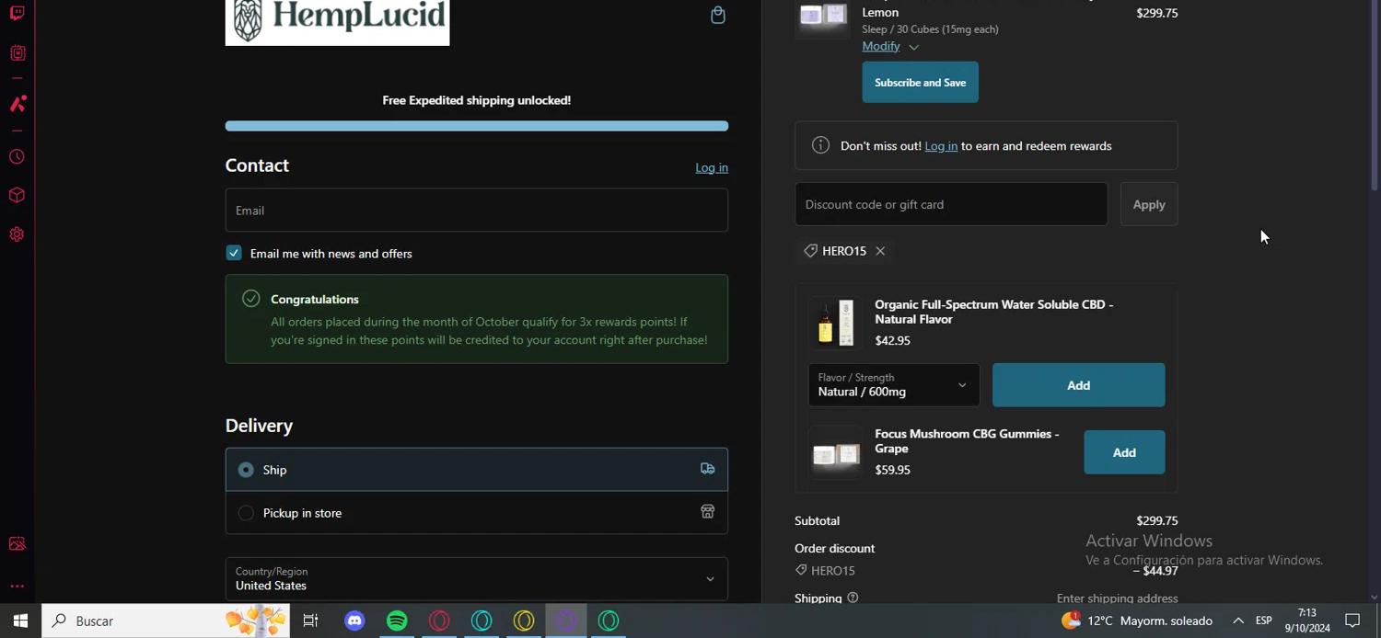Open the sidebar three-dots menu
1381x638 pixels.
pos(17,586)
